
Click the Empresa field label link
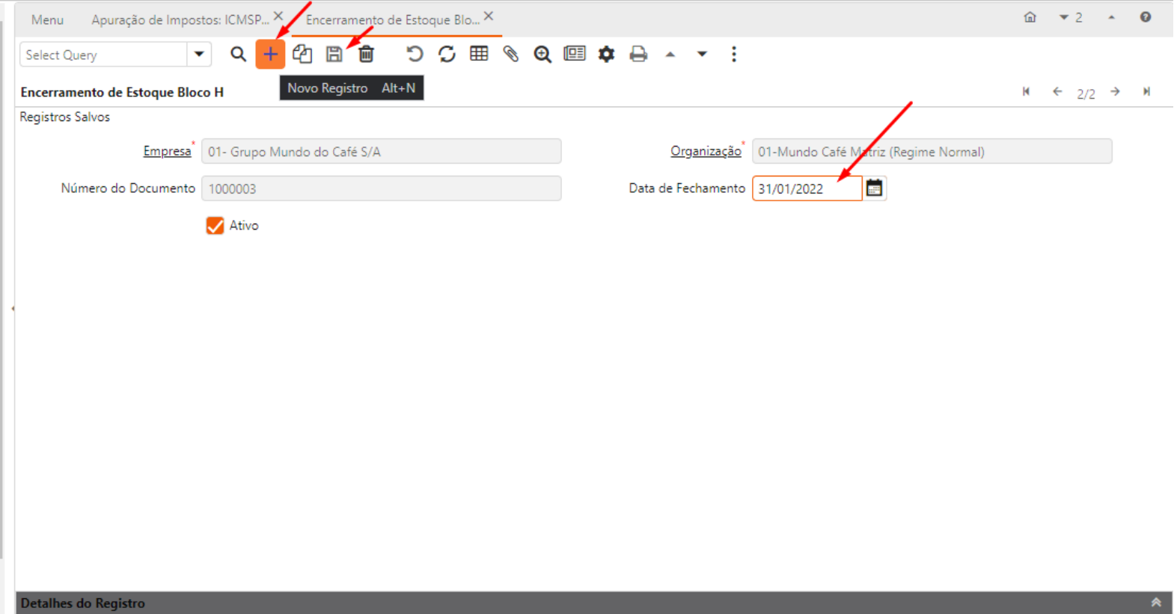pos(167,151)
